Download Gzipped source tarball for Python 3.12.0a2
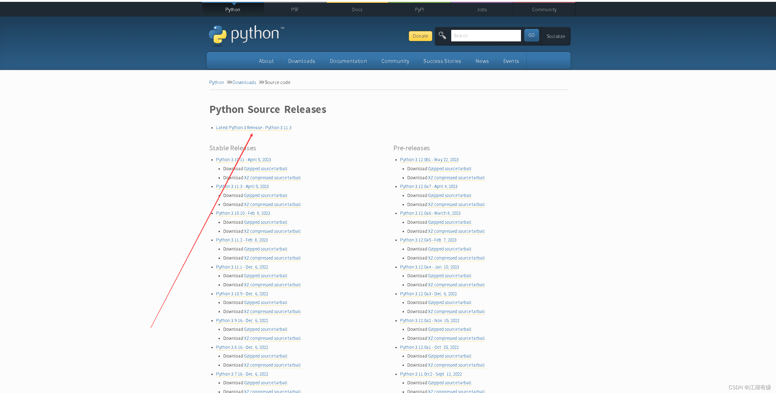 pyautogui.click(x=450, y=329)
